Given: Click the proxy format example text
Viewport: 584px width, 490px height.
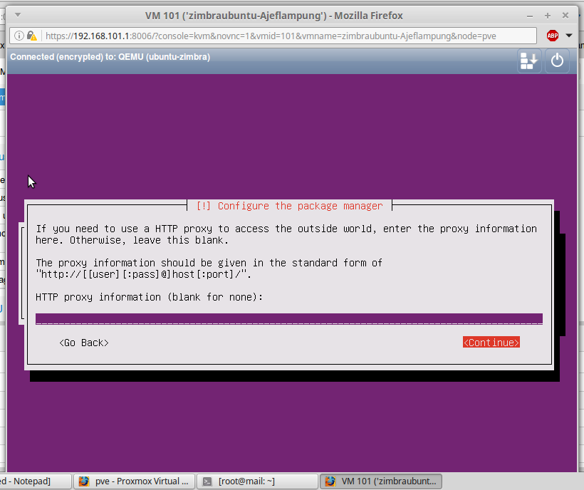Looking at the screenshot, I should 143,274.
